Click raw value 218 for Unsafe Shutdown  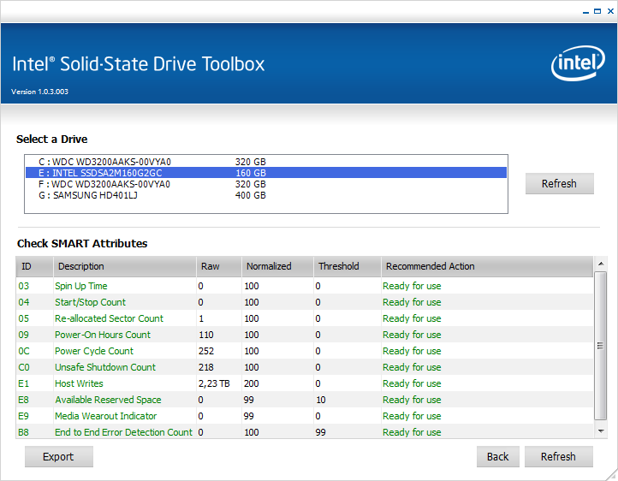tap(206, 367)
